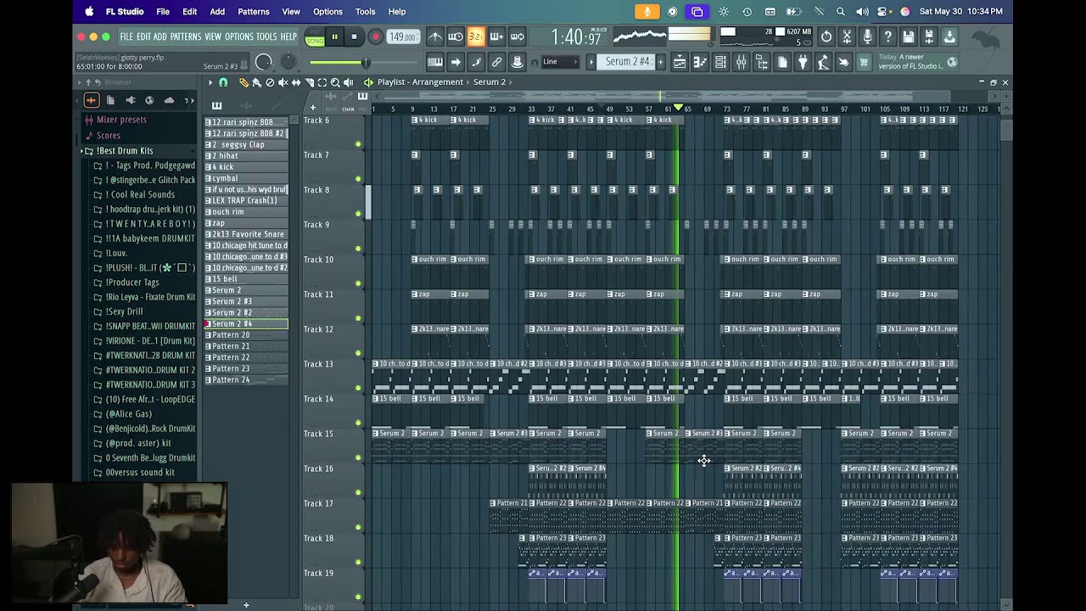
Task: Toggle Pat/Song mode switch
Action: (x=315, y=37)
